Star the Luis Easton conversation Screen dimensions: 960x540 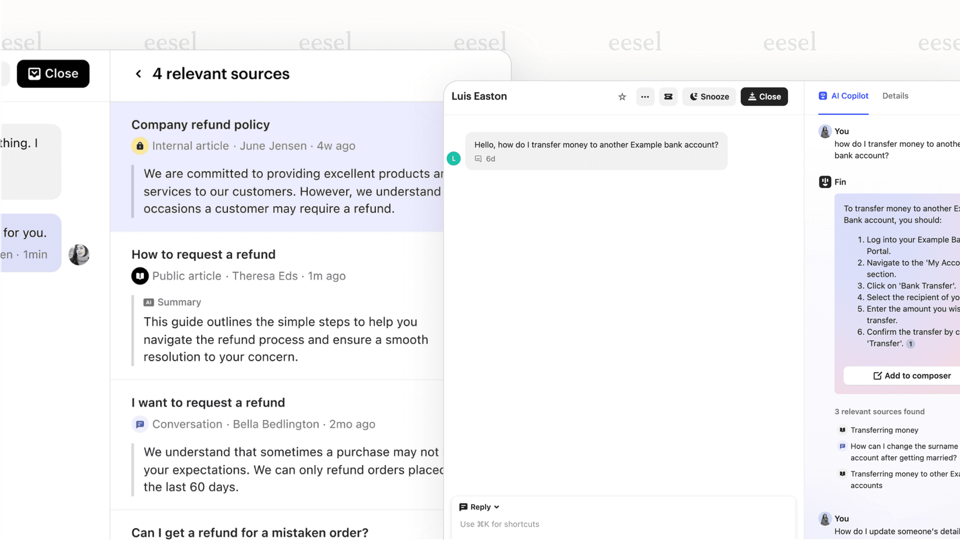622,97
